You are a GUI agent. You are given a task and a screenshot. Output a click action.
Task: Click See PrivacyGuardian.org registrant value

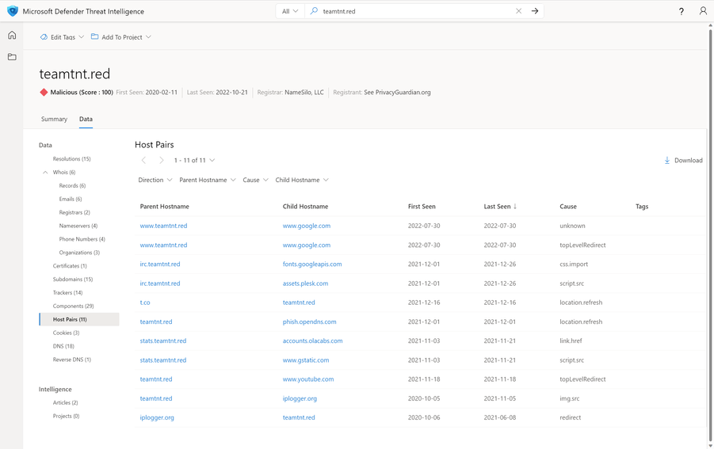[x=397, y=92]
